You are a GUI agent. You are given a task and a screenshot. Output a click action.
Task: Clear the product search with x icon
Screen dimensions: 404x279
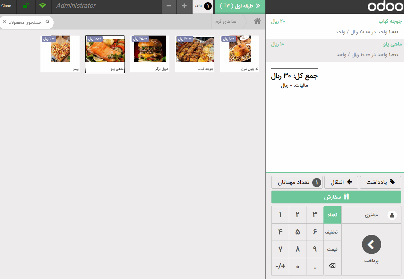pos(4,22)
